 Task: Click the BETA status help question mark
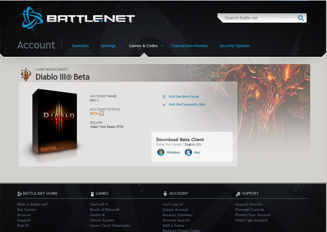(x=102, y=114)
